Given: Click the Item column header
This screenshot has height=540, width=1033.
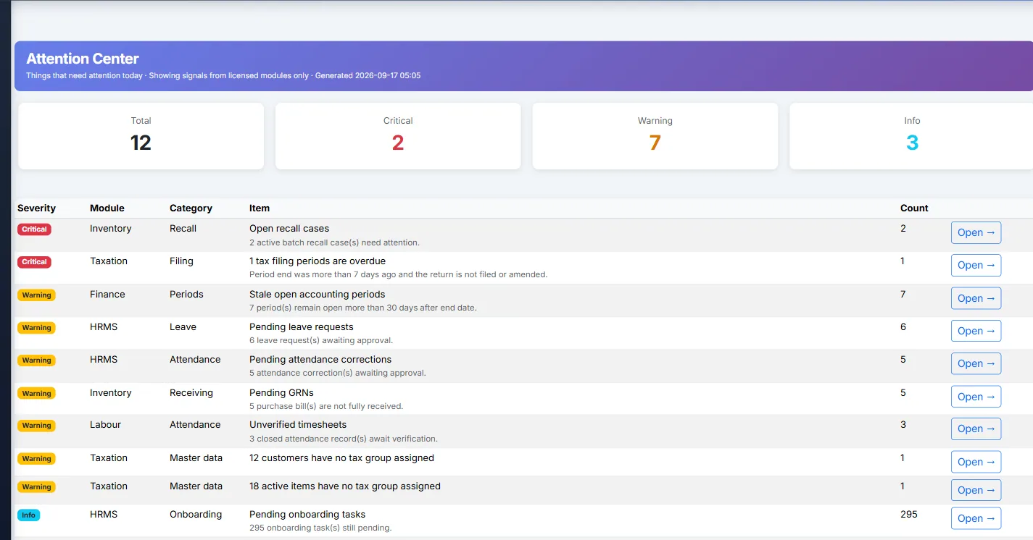Looking at the screenshot, I should point(260,208).
